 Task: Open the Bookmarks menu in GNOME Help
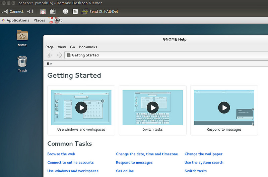88,47
